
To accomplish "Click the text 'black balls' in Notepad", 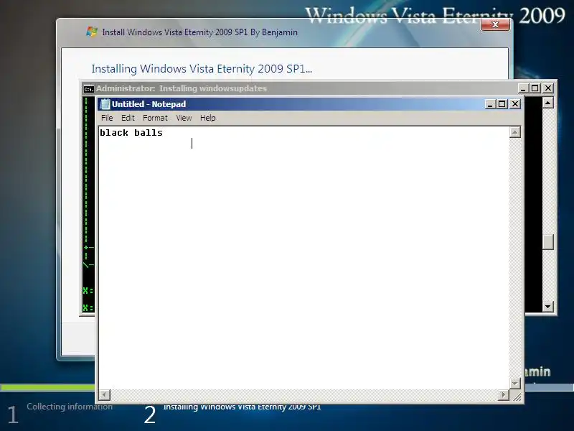I will [131, 133].
